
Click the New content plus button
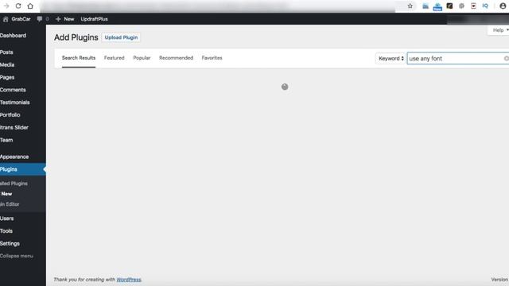(x=65, y=19)
